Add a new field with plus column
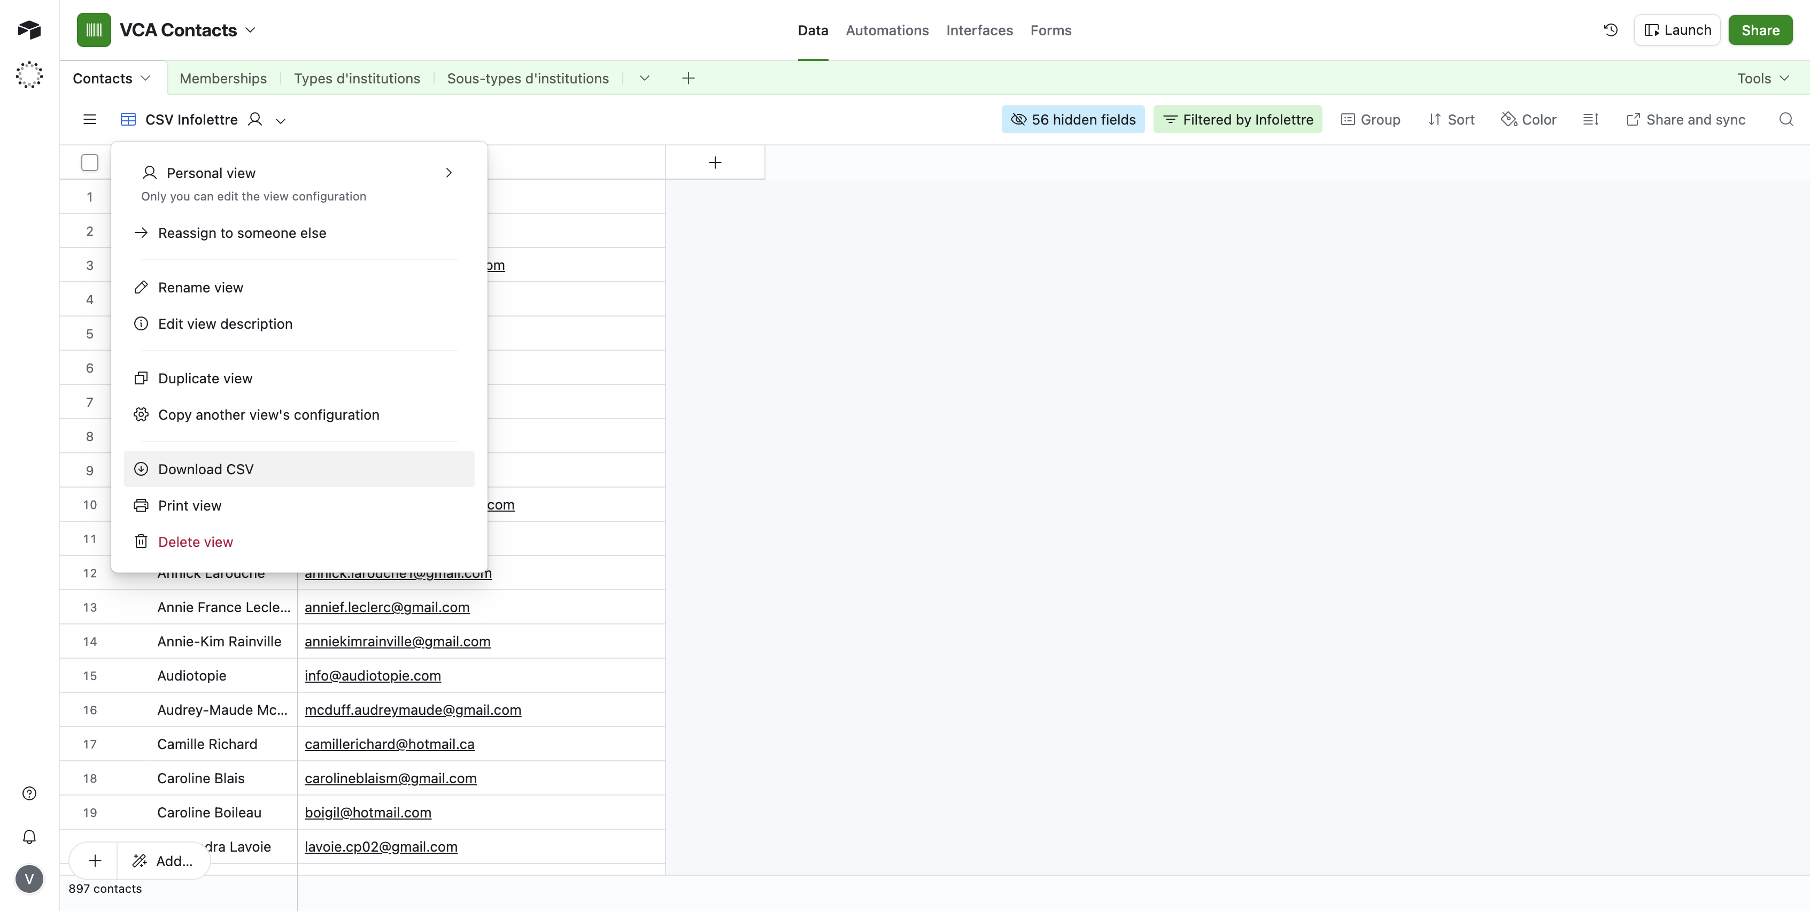This screenshot has width=1810, height=911. (x=715, y=163)
